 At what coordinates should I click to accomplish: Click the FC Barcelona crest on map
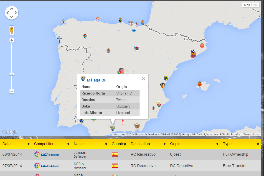[193, 55]
